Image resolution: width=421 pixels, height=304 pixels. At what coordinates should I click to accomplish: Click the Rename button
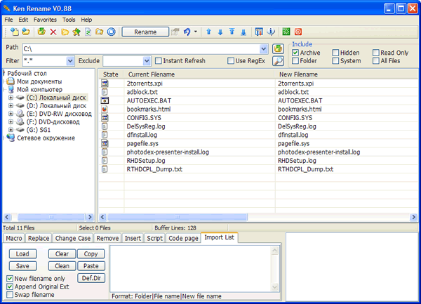coord(145,32)
